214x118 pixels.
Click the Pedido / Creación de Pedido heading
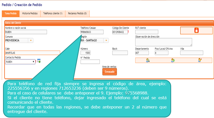pos(22,5)
